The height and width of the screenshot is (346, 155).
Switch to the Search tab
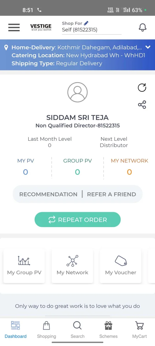(77, 330)
